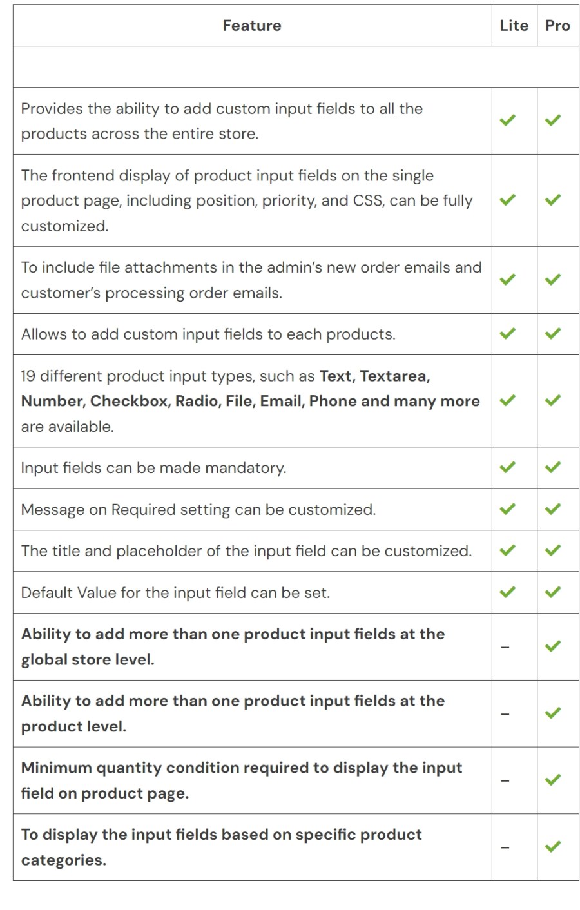Click the 'Default Value for the input field' text
580x910 pixels.
[x=175, y=593]
